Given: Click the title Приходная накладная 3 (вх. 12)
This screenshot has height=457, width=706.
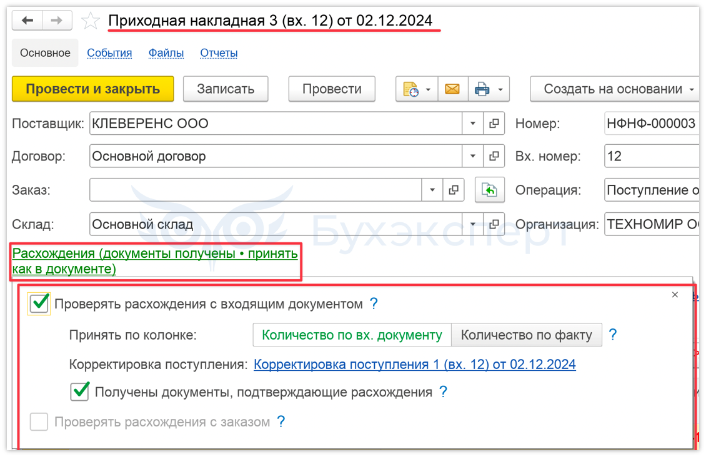Looking at the screenshot, I should tap(270, 21).
